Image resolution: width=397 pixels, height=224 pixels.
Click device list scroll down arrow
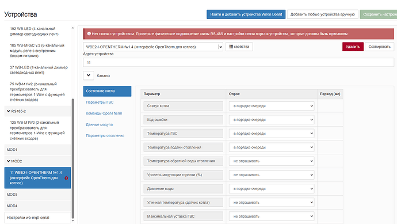pyautogui.click(x=73, y=221)
